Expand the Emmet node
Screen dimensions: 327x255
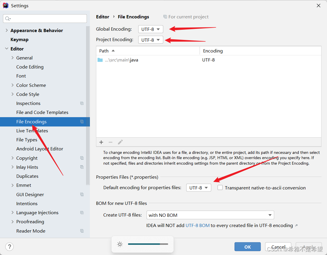pos(13,185)
